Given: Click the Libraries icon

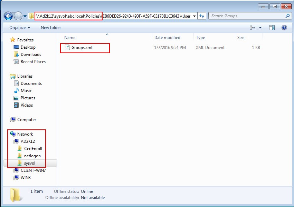Looking at the screenshot, I should (x=13, y=76).
